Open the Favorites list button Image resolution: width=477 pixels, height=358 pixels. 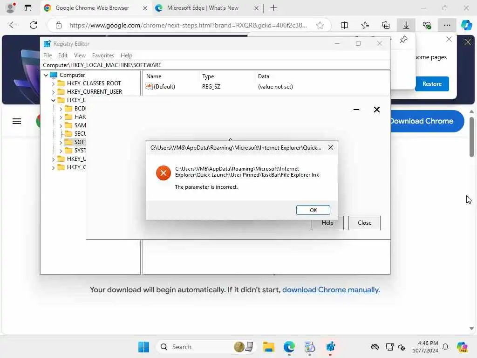coord(365,25)
